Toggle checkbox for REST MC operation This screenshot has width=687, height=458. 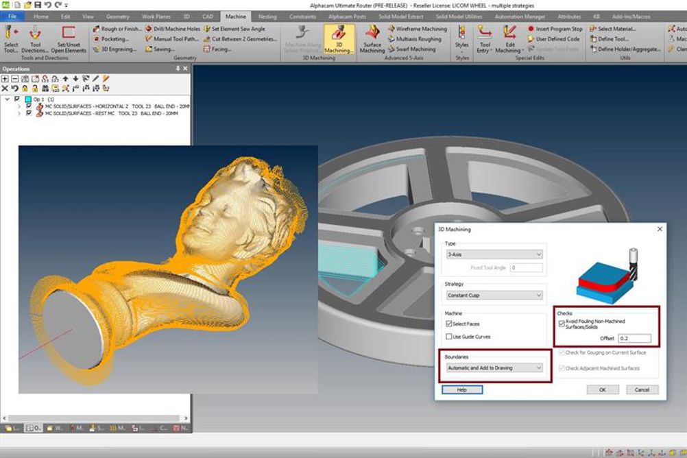[x=29, y=113]
